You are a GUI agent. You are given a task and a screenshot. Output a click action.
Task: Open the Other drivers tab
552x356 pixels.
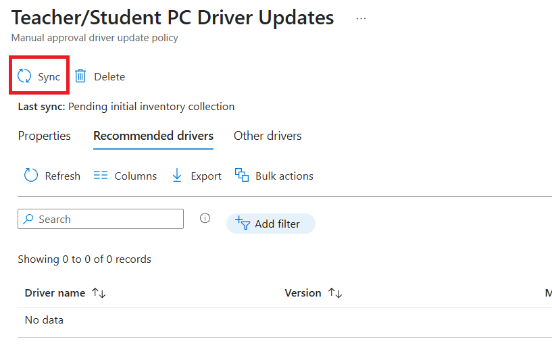[268, 136]
